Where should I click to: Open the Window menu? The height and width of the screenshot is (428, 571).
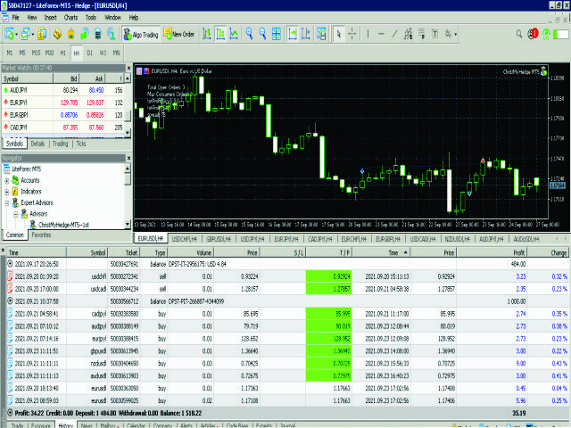point(112,18)
